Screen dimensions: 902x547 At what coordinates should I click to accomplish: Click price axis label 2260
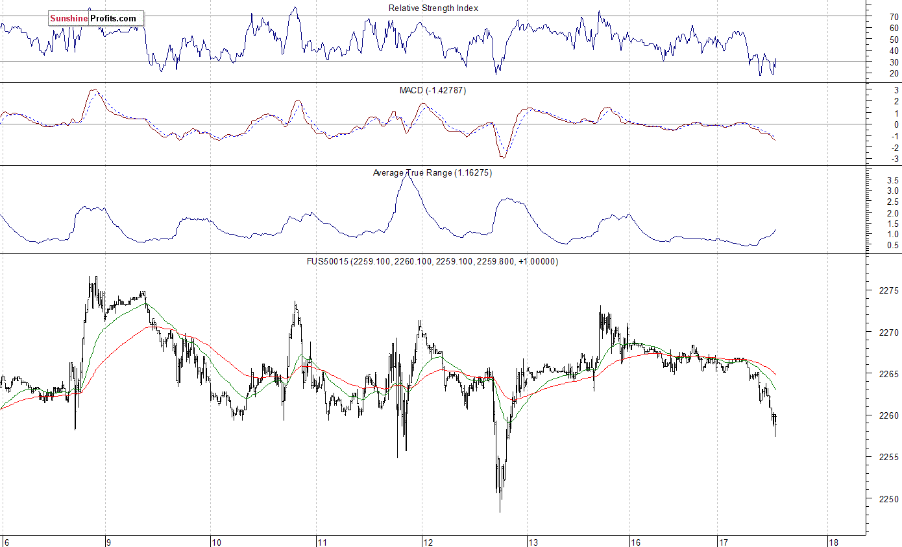click(890, 415)
